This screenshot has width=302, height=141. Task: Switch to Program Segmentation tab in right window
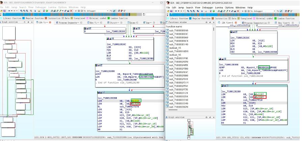[x=256, y=23]
